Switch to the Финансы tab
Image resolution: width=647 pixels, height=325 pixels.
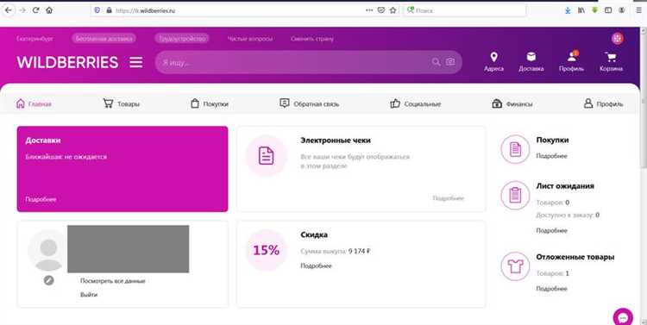[512, 104]
